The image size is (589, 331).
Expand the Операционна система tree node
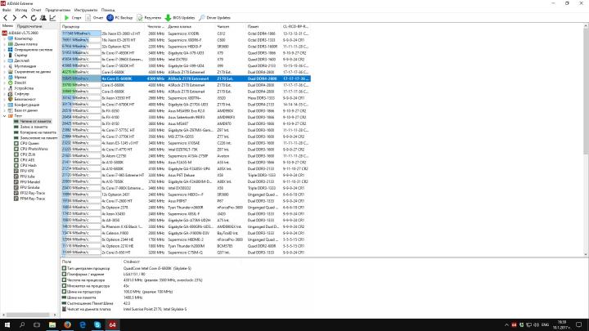(x=5, y=50)
